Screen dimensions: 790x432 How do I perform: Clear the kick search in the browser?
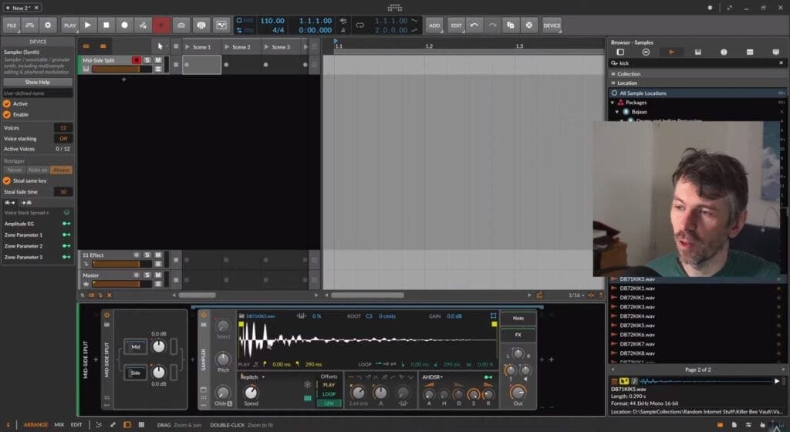(x=781, y=63)
